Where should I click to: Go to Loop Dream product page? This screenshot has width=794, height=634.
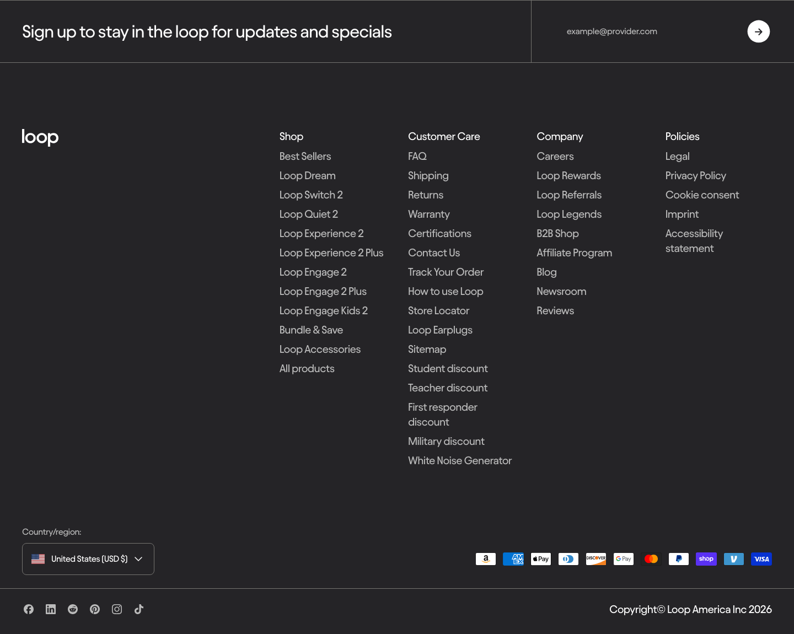[x=307, y=175]
